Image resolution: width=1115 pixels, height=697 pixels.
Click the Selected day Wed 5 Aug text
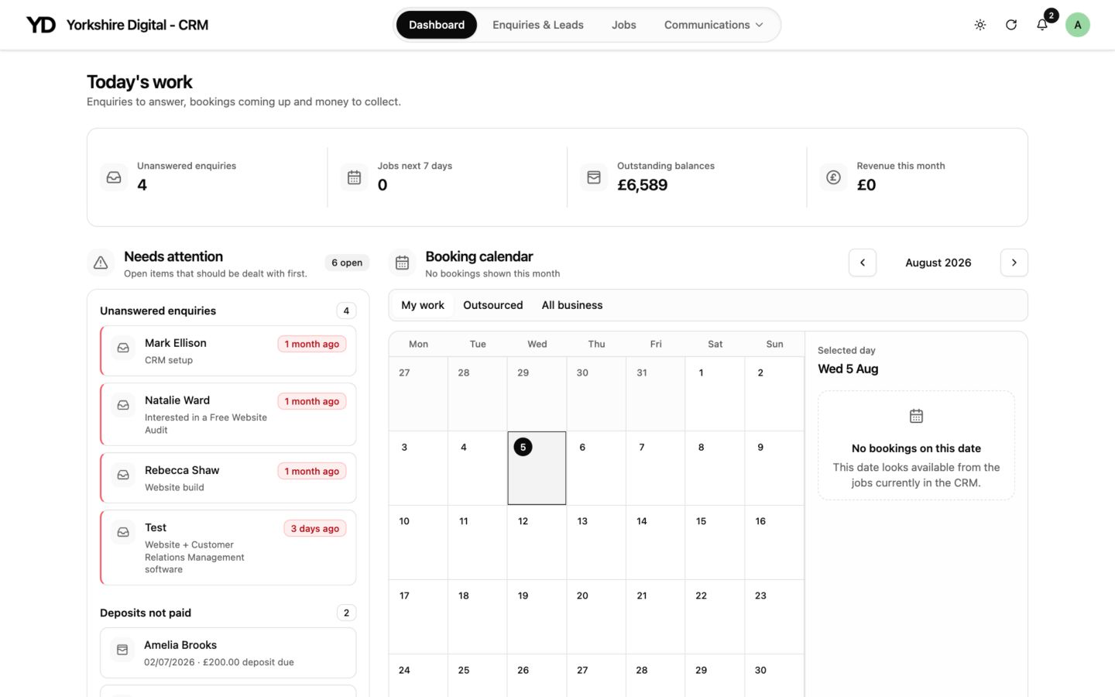[x=848, y=369]
